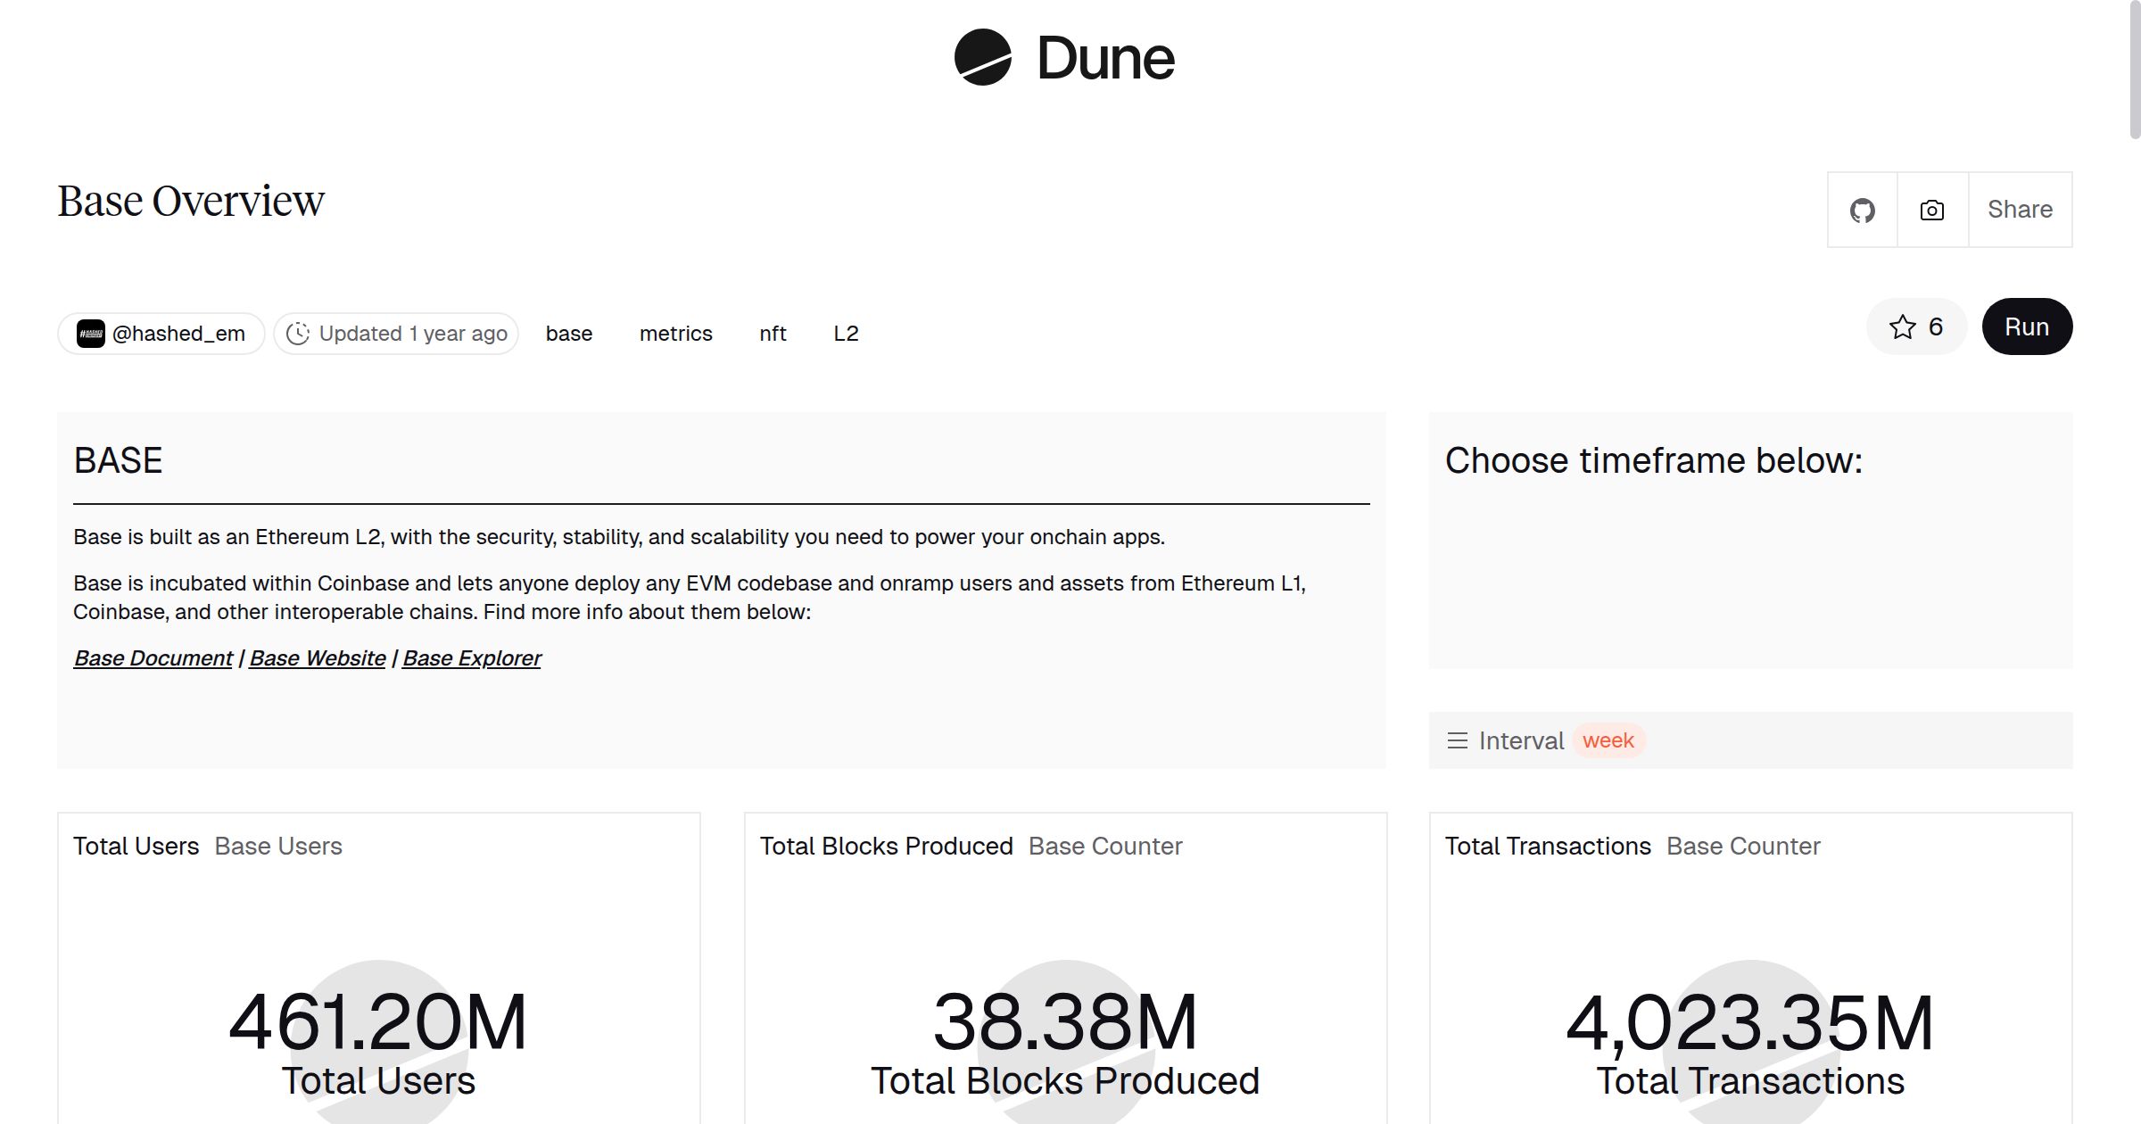
Task: Click the camera screenshot icon
Action: 1931,211
